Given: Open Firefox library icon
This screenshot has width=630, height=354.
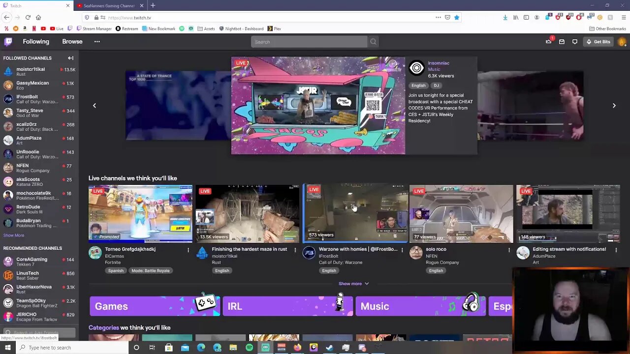Looking at the screenshot, I should pyautogui.click(x=516, y=18).
